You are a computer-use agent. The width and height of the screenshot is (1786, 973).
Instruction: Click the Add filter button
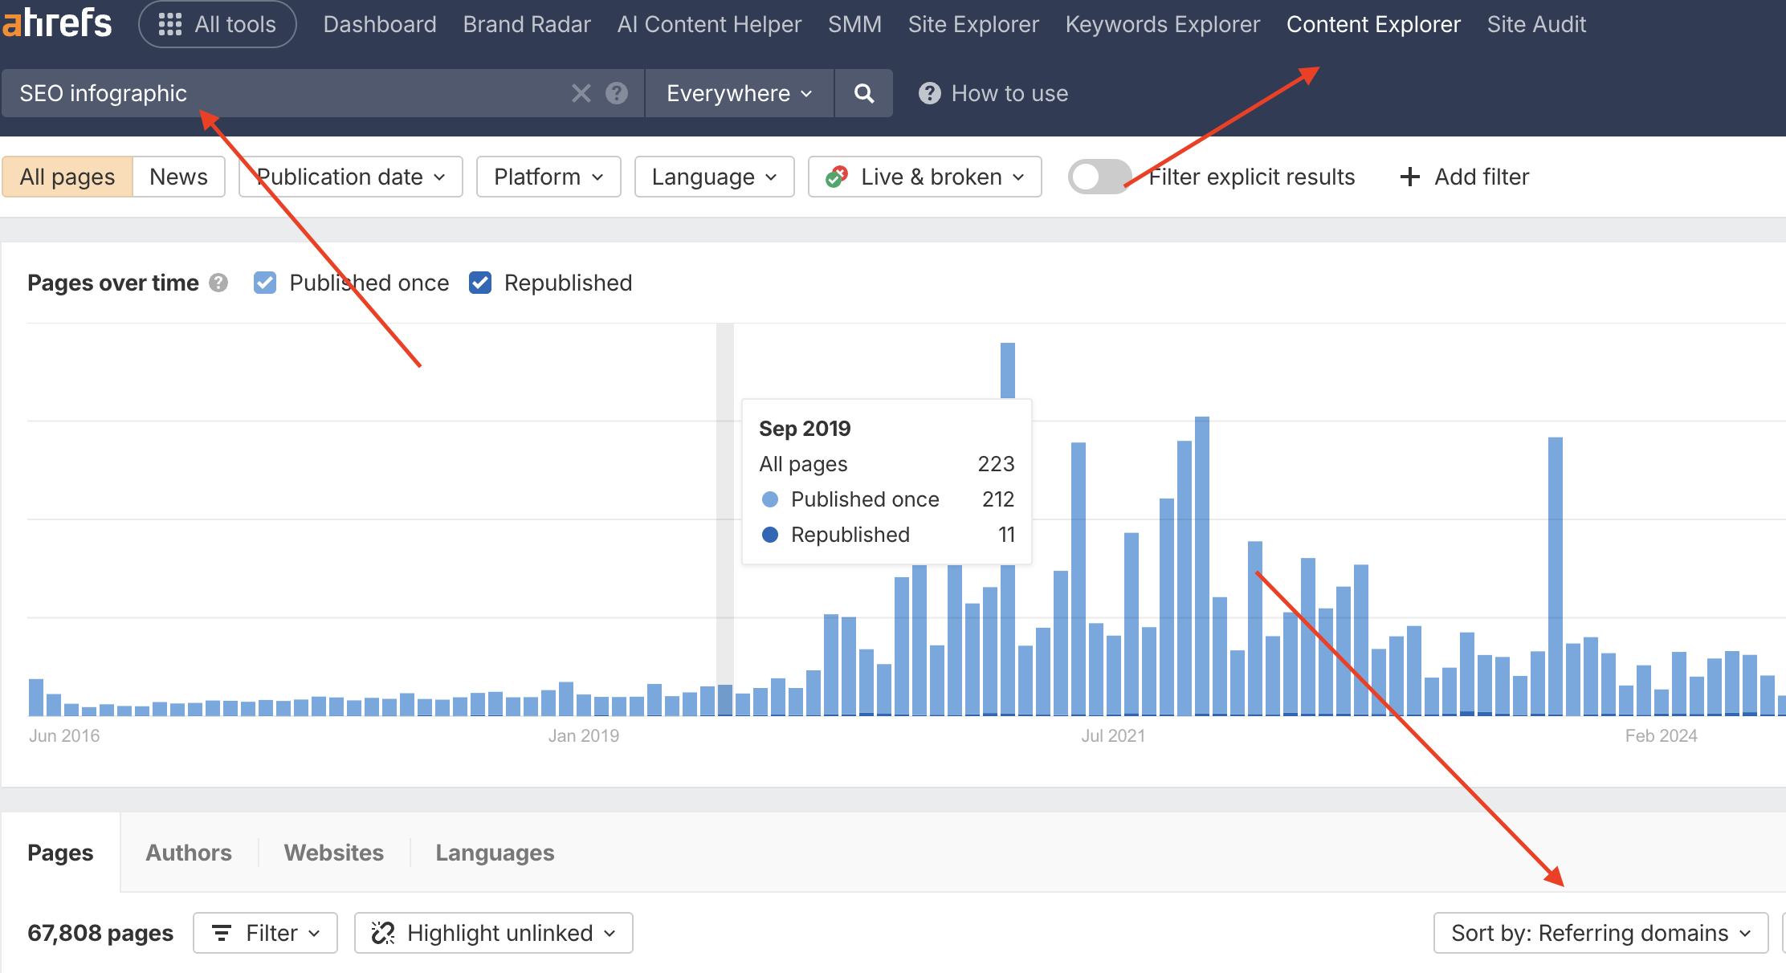click(x=1465, y=177)
